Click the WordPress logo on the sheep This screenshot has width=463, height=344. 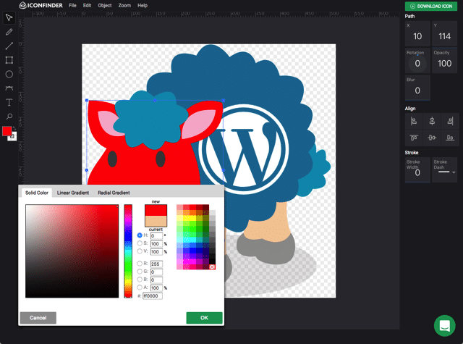(x=245, y=149)
